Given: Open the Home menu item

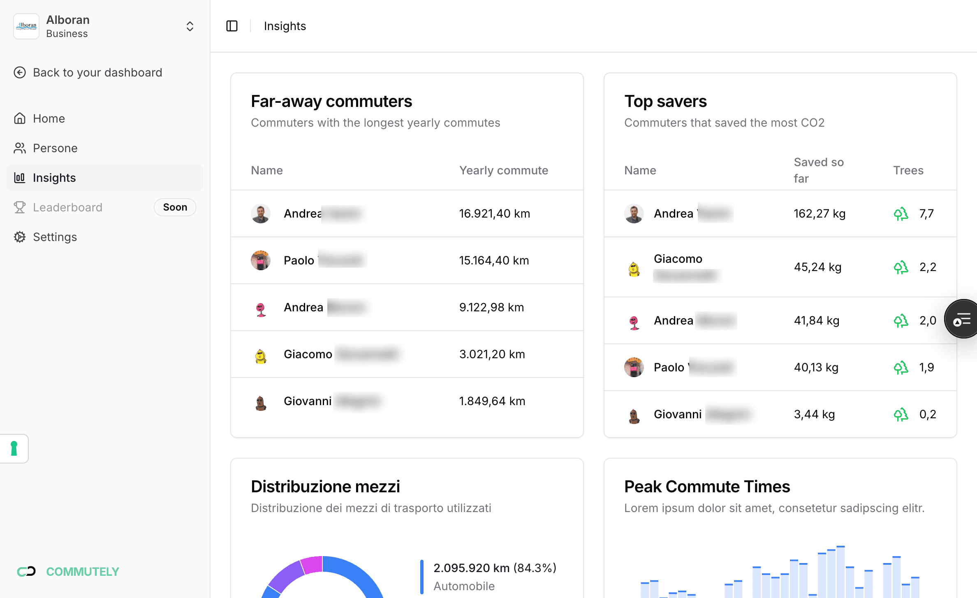Looking at the screenshot, I should (x=49, y=118).
